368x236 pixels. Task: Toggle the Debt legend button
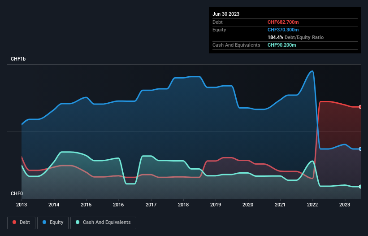click(22, 223)
